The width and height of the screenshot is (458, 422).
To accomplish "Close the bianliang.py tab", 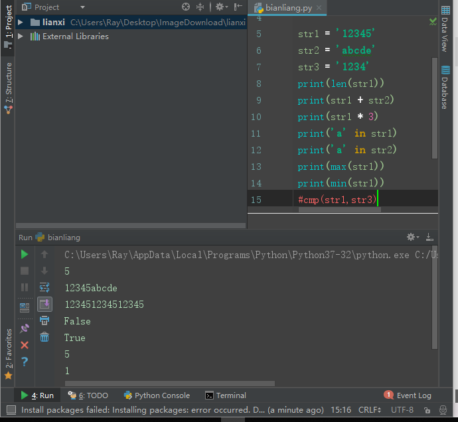I will pos(319,8).
